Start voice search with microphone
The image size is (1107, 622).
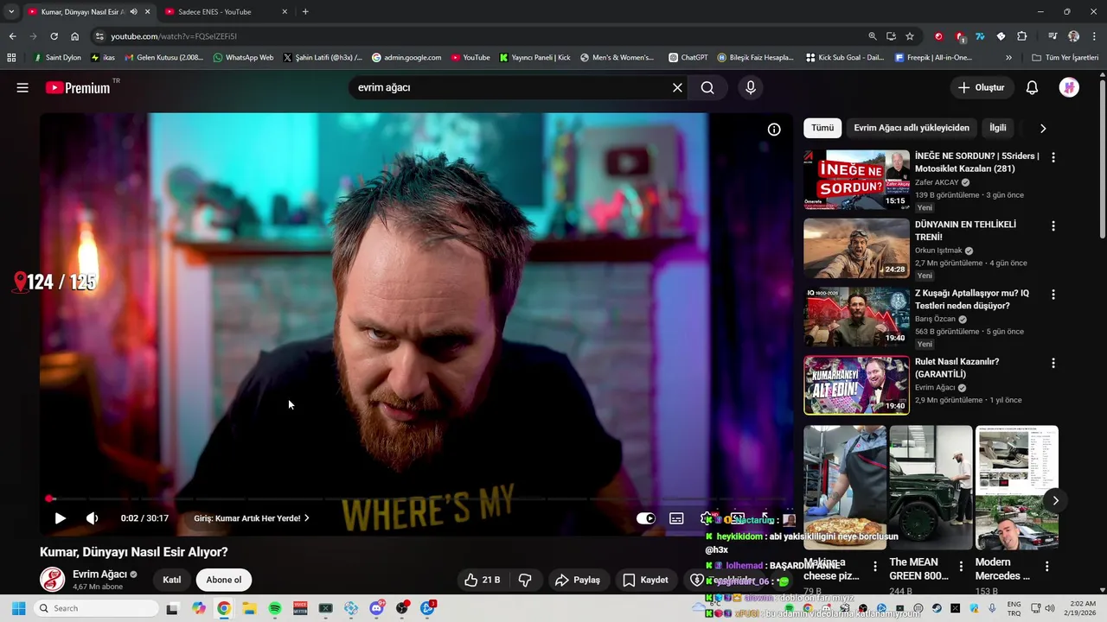pyautogui.click(x=751, y=87)
